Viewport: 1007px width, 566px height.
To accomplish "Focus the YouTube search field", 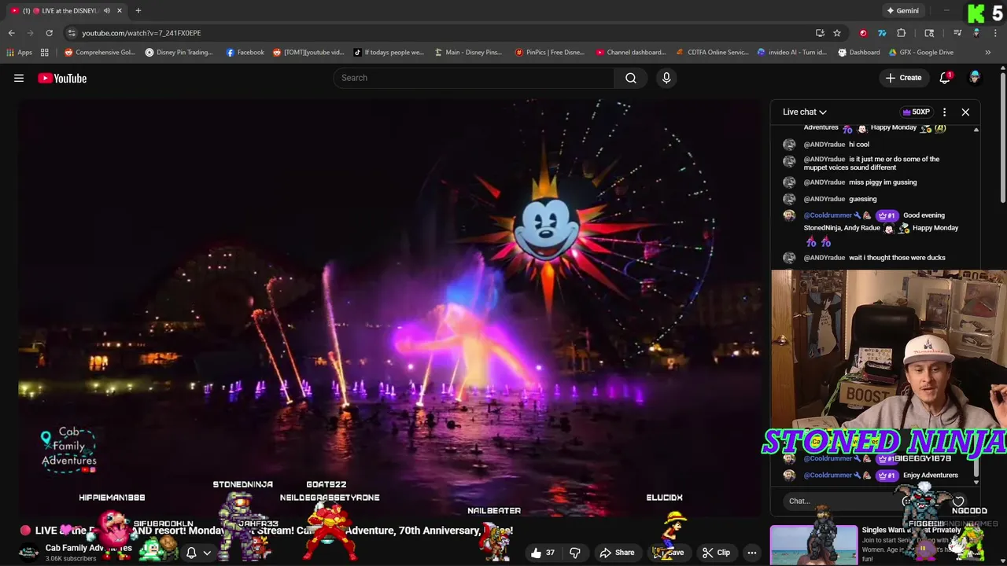I will coord(474,78).
